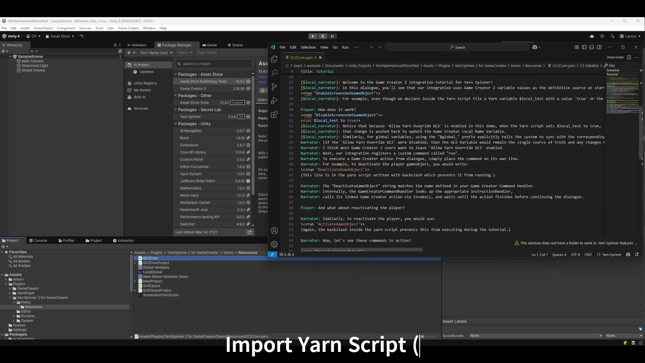This screenshot has height=363, width=645.
Task: Click VS Code go forward arrow
Action: 379,47
